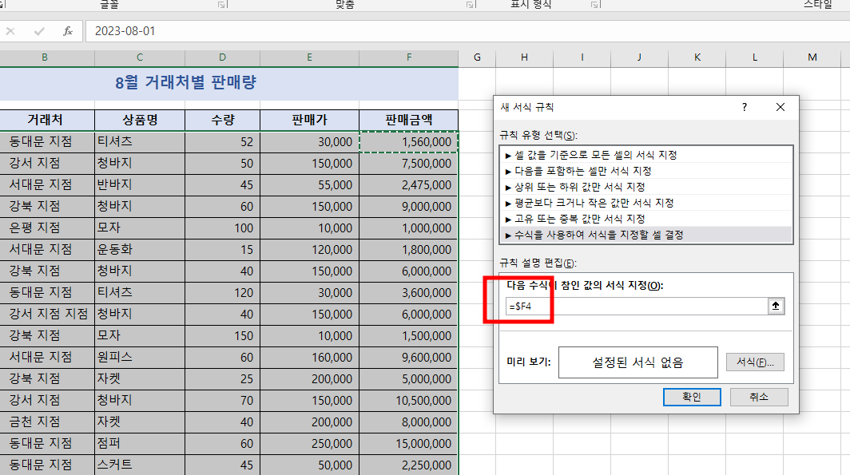Click the 상품명 header cell
This screenshot has width=850, height=475.
point(140,121)
